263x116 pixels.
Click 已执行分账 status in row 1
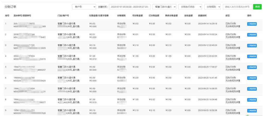(231, 24)
